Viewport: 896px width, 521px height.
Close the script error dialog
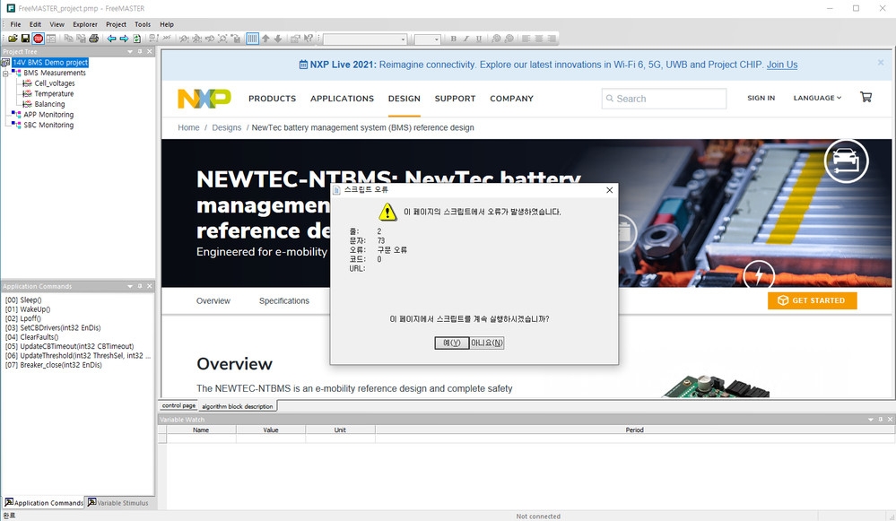coord(609,190)
